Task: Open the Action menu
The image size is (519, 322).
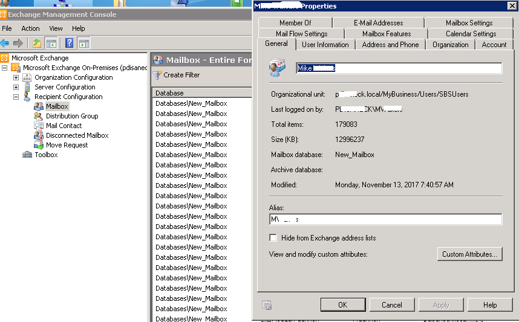Action: pyautogui.click(x=30, y=28)
